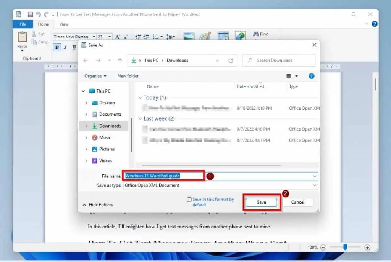Open the Times New Roman font dropdown
The image size is (391, 262).
click(94, 37)
